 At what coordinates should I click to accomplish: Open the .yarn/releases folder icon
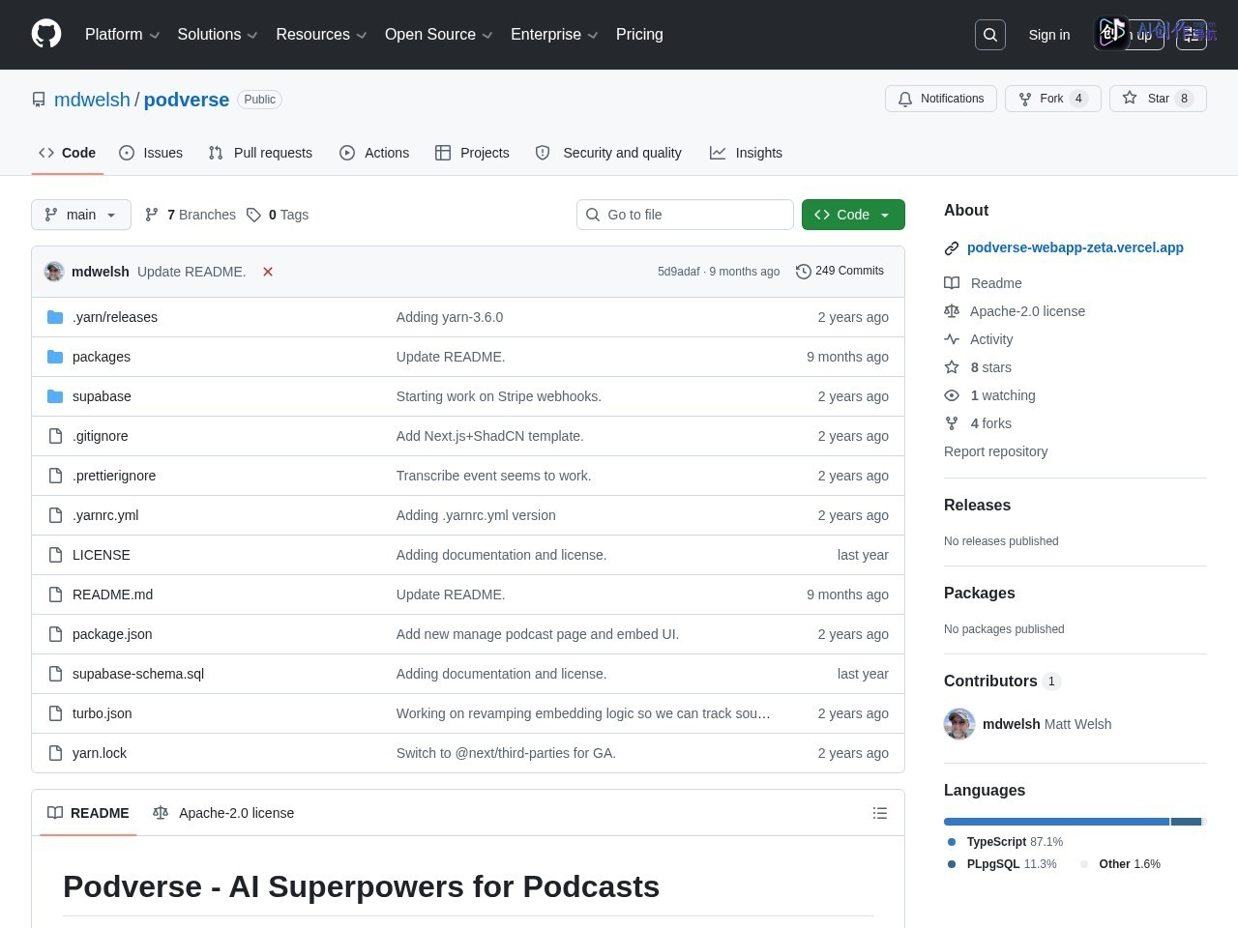(x=55, y=317)
